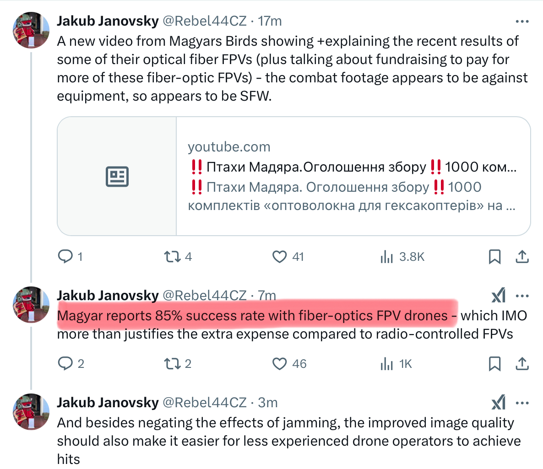The image size is (543, 469).
Task: Open @Rebel44CZ handle in first tweet
Action: click(205, 21)
